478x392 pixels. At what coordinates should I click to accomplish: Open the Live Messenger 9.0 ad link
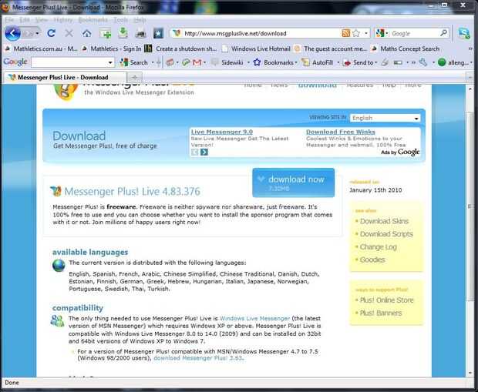pos(221,132)
